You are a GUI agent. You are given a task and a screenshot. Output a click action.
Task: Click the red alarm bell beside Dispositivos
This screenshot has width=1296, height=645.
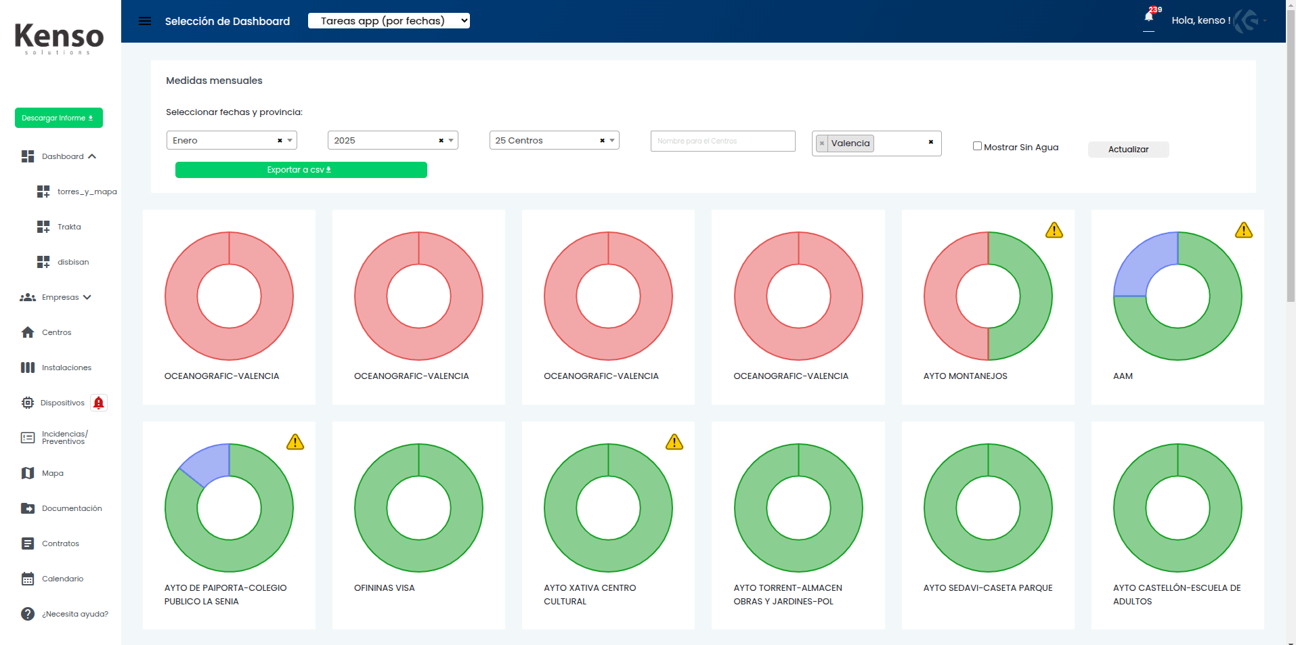coord(99,403)
